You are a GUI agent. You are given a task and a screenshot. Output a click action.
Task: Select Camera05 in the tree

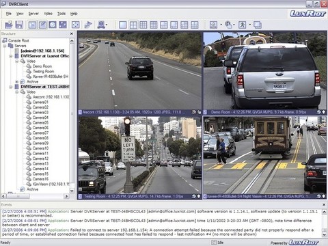point(40,122)
